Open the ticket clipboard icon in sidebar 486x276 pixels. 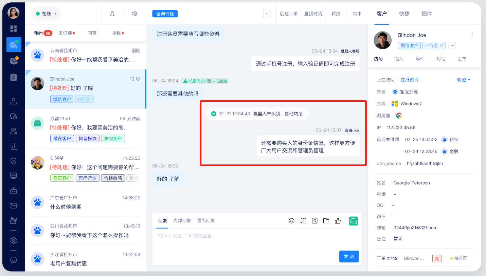tap(14, 77)
